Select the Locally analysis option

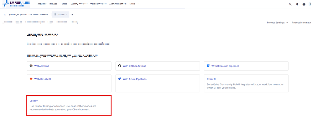point(69,105)
